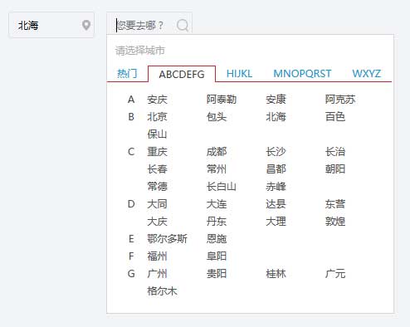Image resolution: width=410 pixels, height=327 pixels.
Task: Pick 昌都 from the C group
Action: 276,169
